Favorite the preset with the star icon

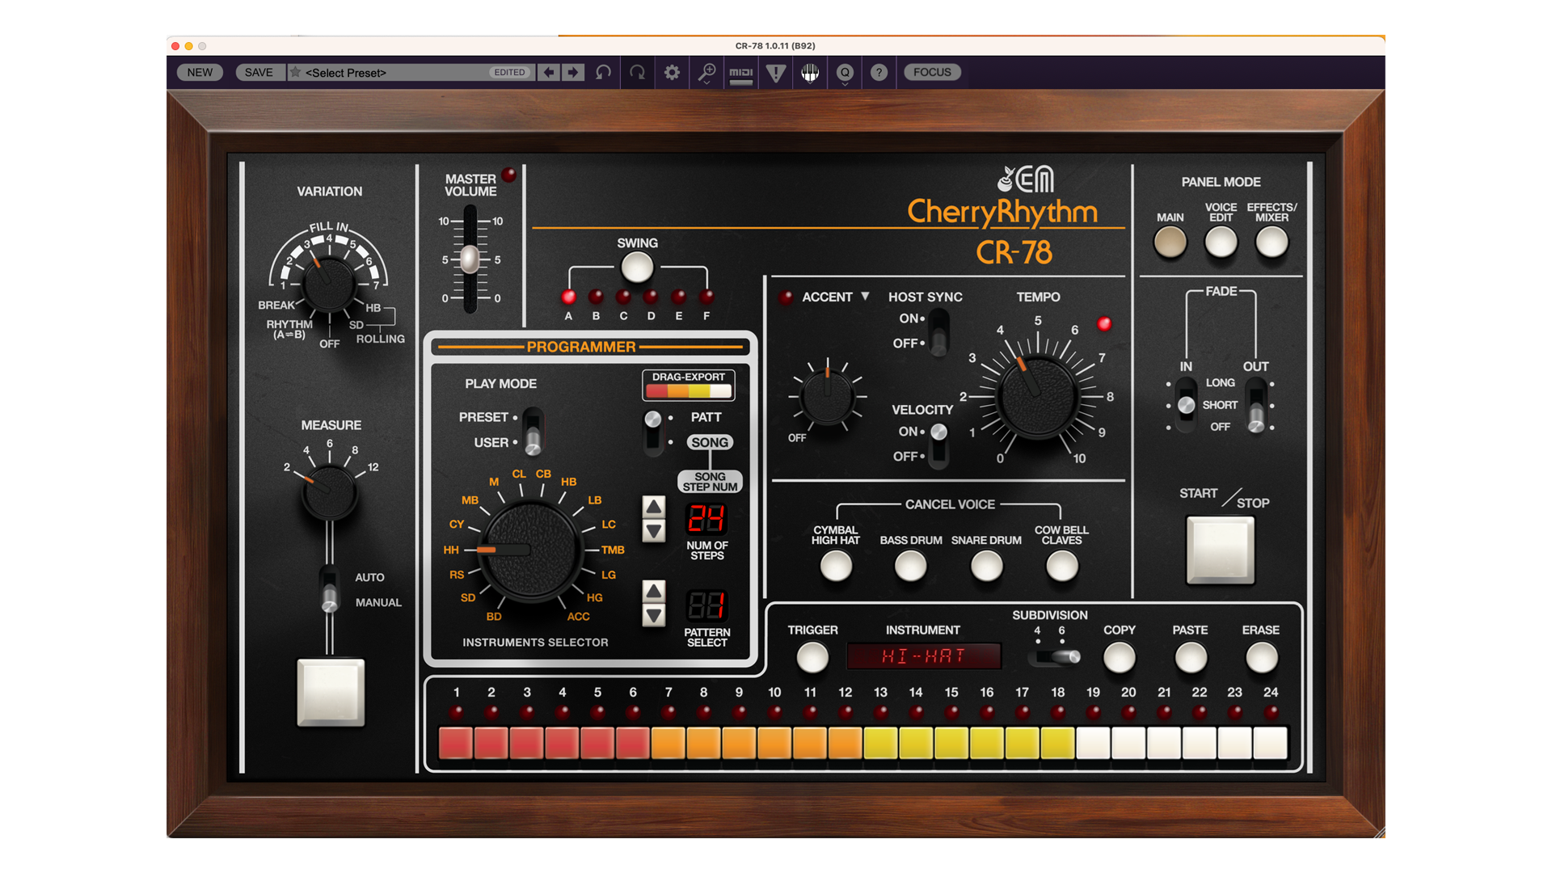(296, 72)
